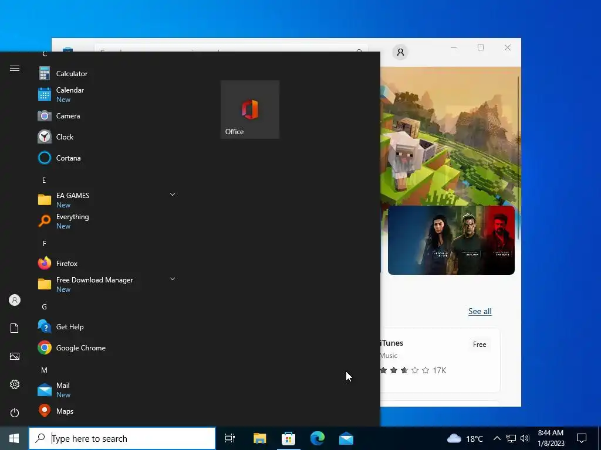The width and height of the screenshot is (601, 450).
Task: Click the iTunes app title in Store
Action: coord(391,343)
